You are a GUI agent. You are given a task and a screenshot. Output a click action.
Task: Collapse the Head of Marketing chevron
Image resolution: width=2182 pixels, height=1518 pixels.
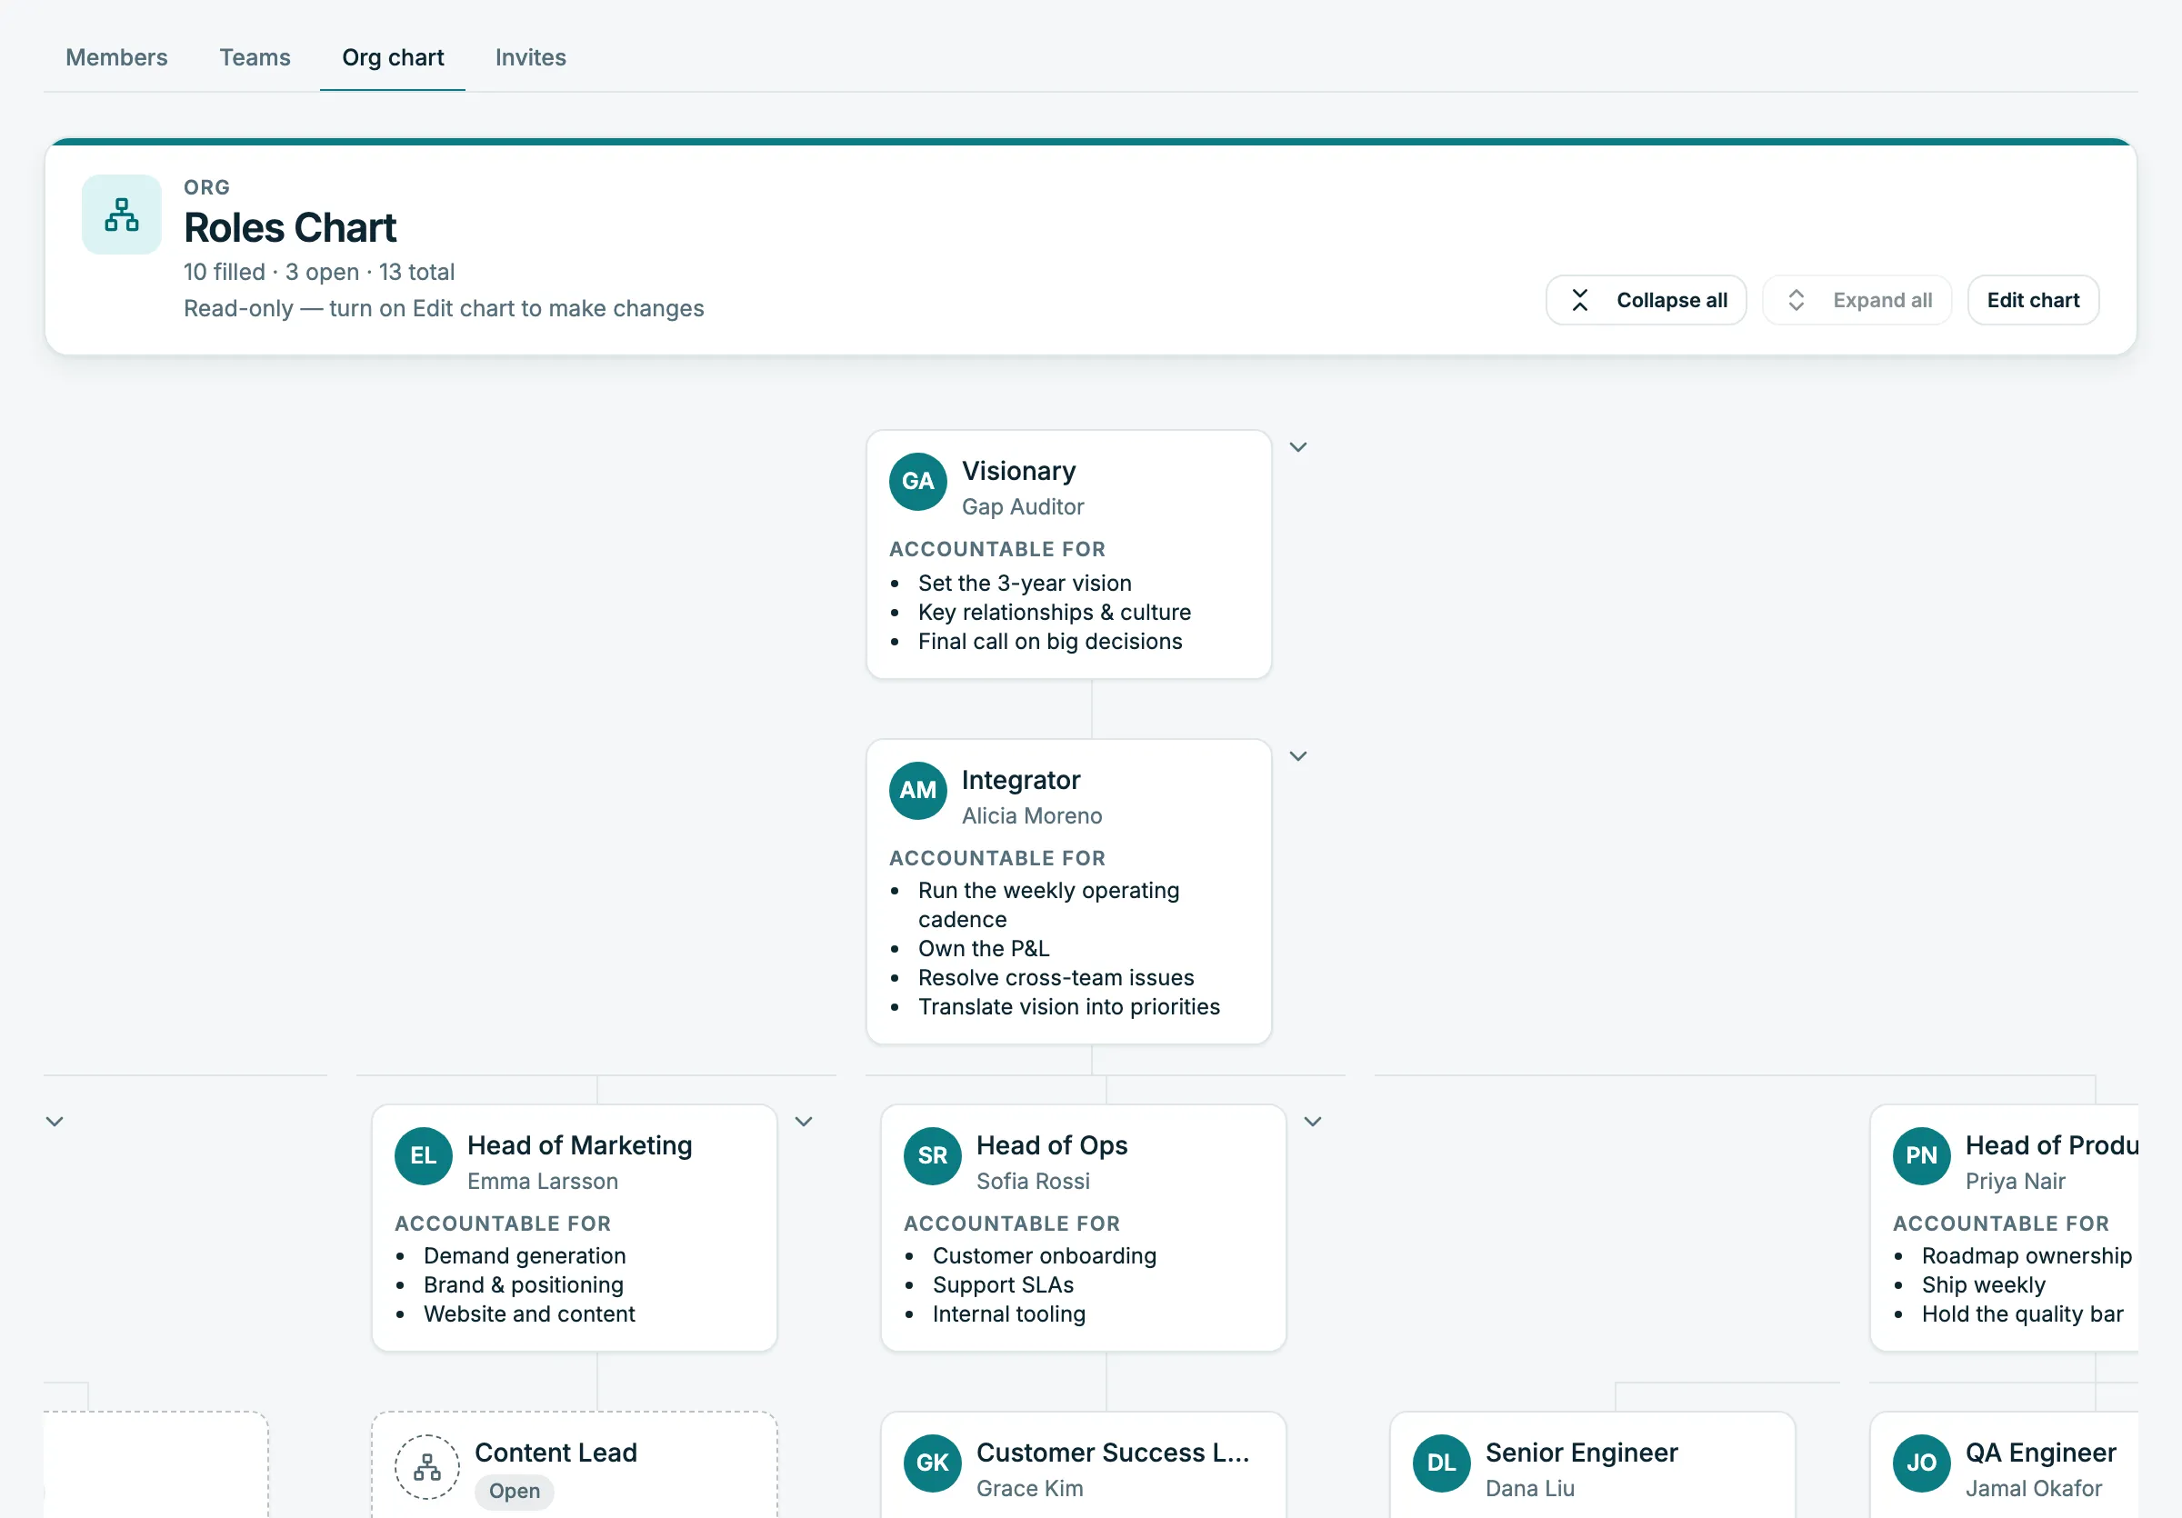pyautogui.click(x=804, y=1122)
